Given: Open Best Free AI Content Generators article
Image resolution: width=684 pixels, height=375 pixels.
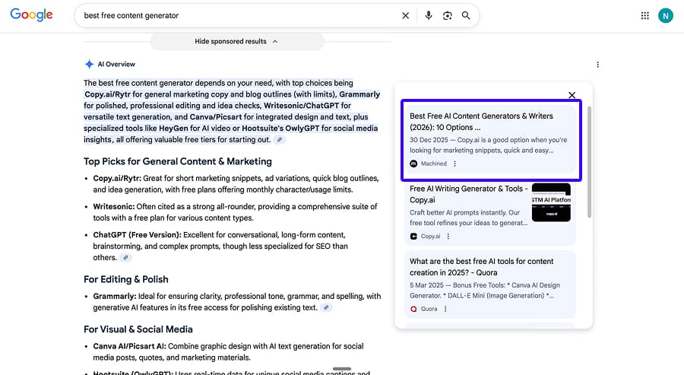Looking at the screenshot, I should pos(481,122).
